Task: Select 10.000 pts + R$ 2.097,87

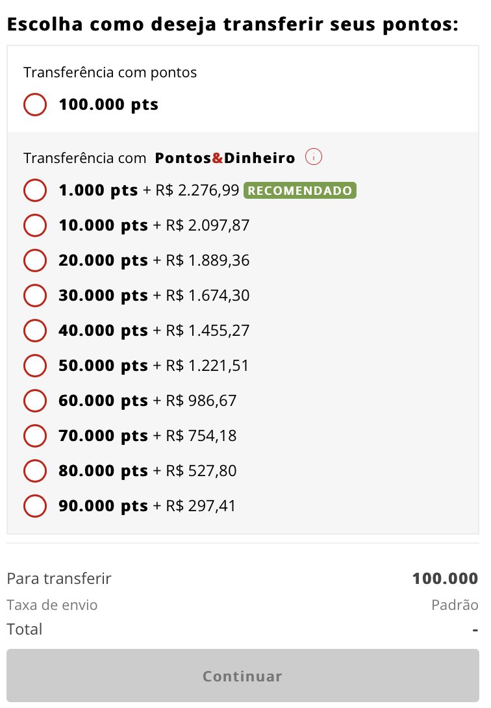Action: click(x=35, y=225)
